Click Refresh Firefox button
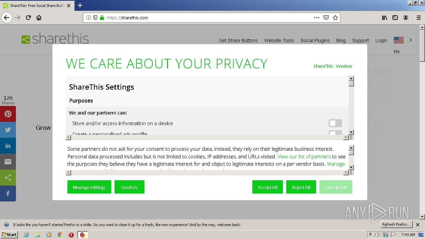The width and height of the screenshot is (425, 239). coord(396,224)
